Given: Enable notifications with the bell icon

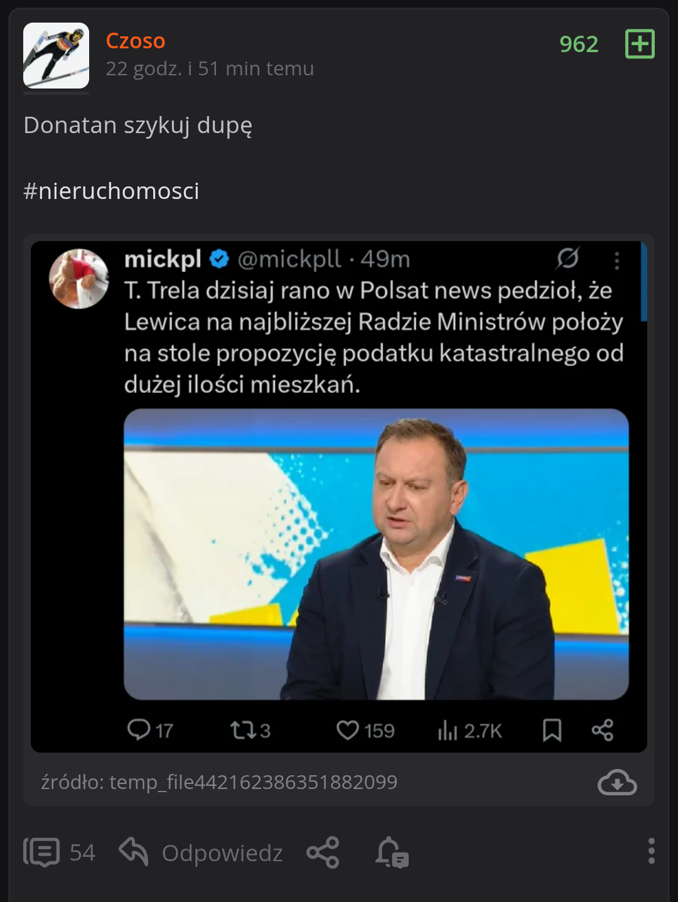Looking at the screenshot, I should [x=392, y=852].
